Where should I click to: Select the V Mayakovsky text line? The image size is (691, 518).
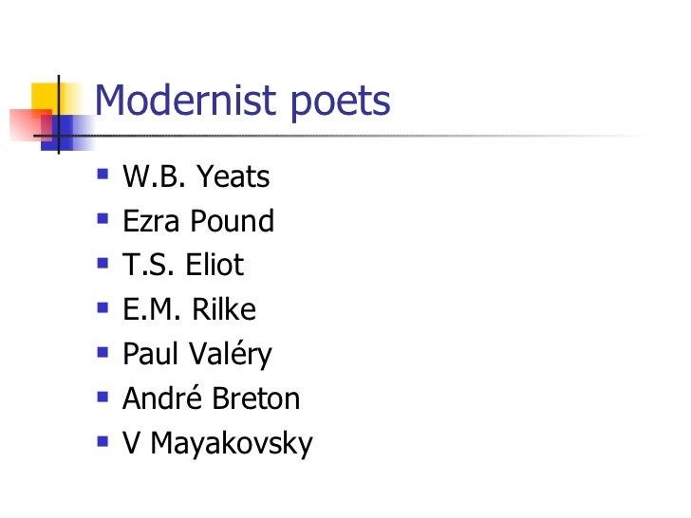pyautogui.click(x=217, y=443)
